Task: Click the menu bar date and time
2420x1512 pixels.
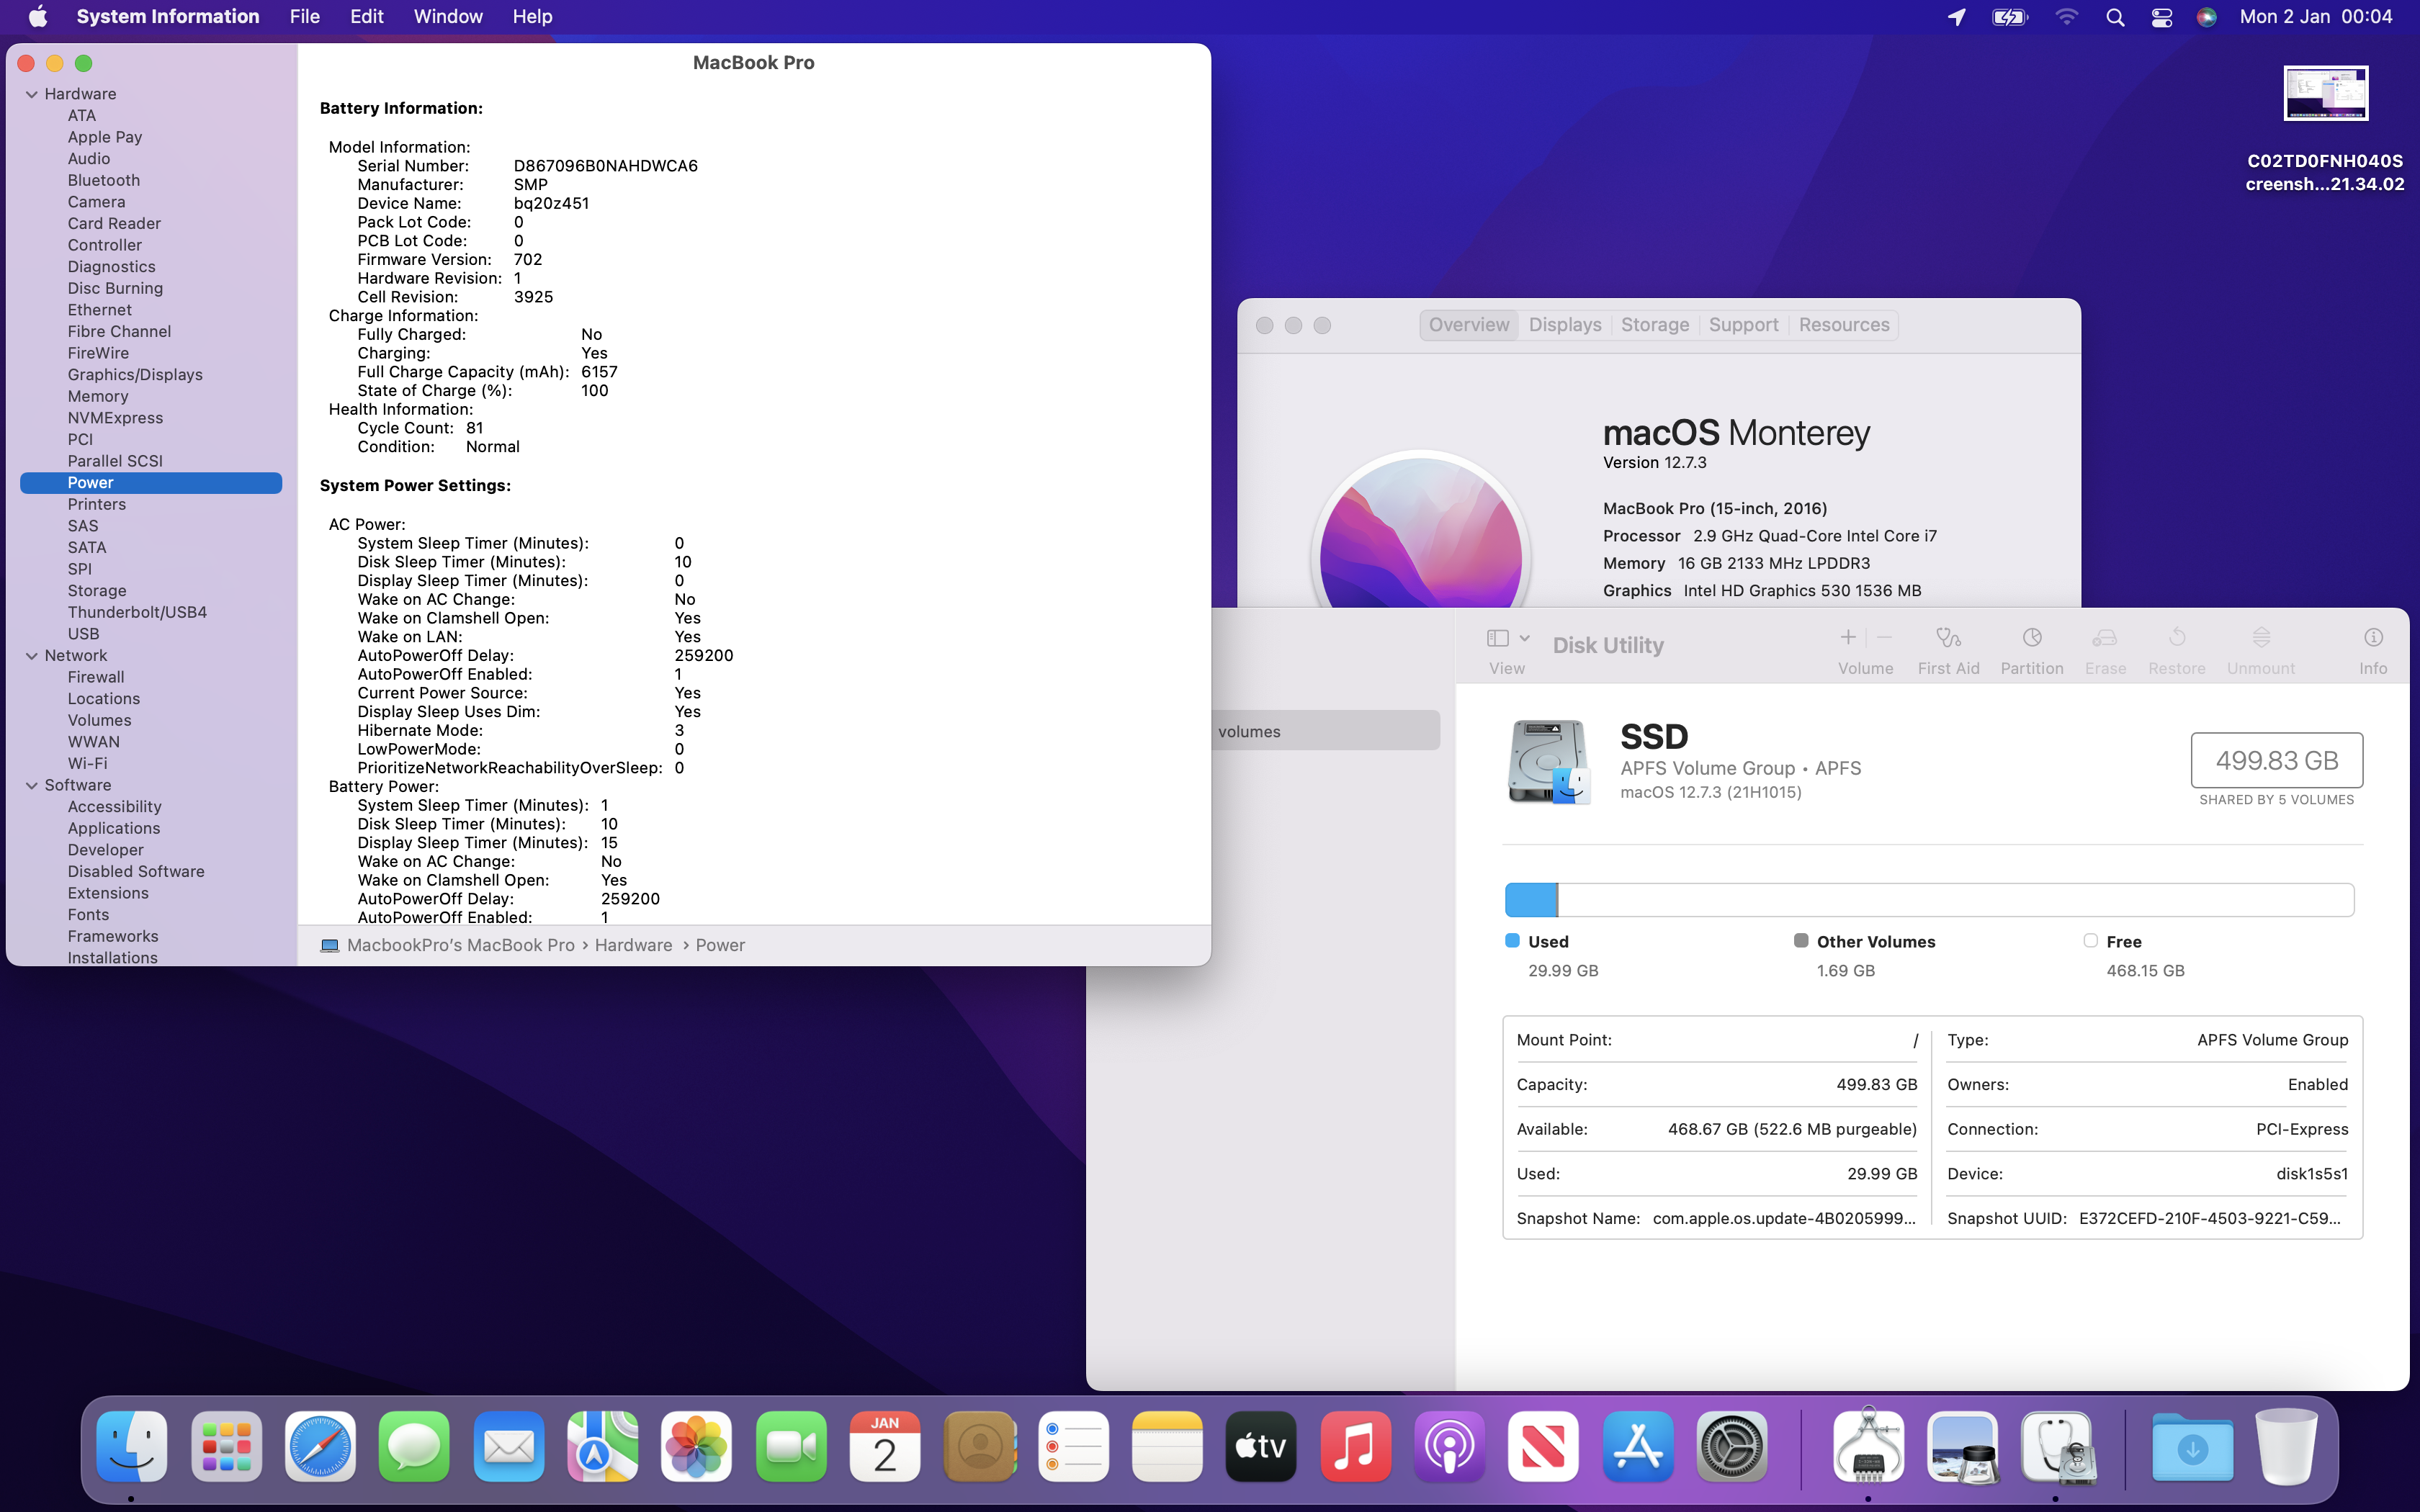Action: click(2316, 17)
